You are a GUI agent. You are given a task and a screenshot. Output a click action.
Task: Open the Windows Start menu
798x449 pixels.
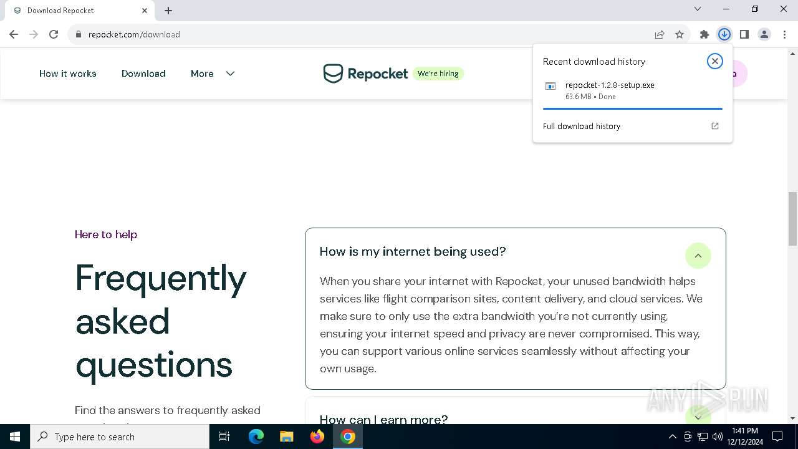coord(15,437)
